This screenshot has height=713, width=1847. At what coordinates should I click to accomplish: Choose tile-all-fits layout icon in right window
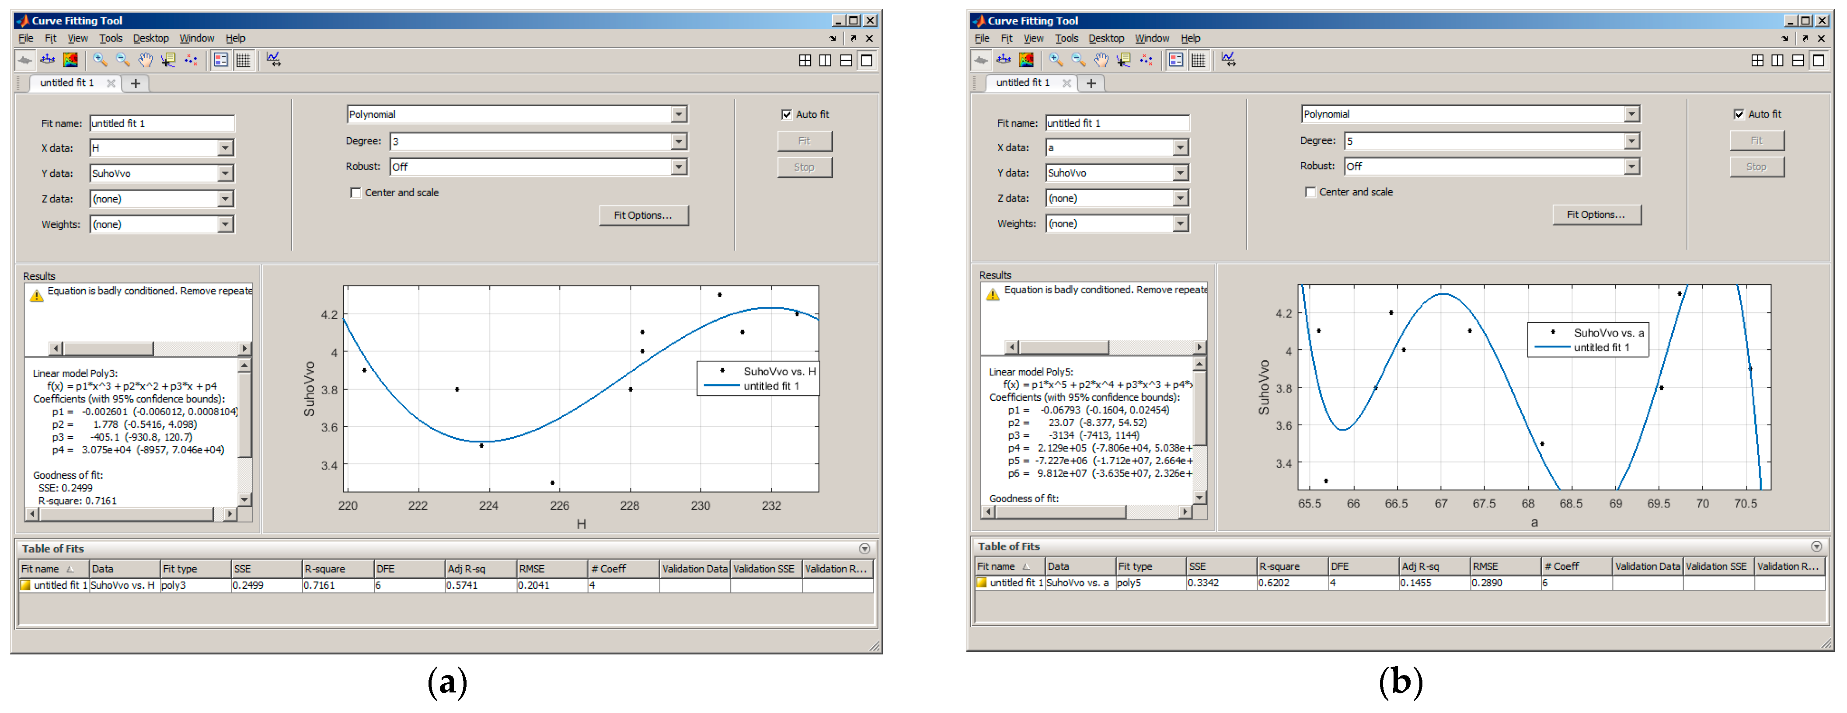click(1757, 61)
